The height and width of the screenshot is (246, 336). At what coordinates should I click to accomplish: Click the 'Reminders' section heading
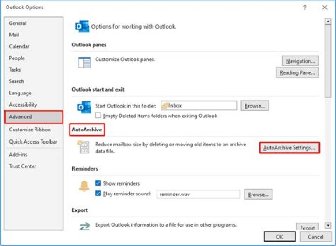(x=85, y=169)
